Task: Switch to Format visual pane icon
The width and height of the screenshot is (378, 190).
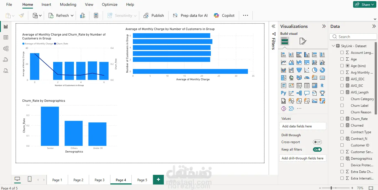Action: click(303, 41)
